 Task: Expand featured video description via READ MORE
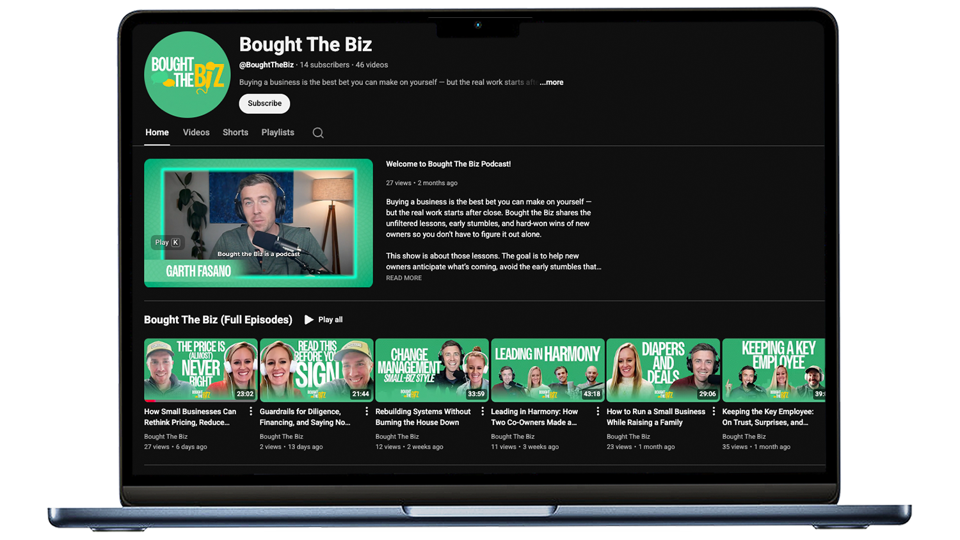[404, 278]
